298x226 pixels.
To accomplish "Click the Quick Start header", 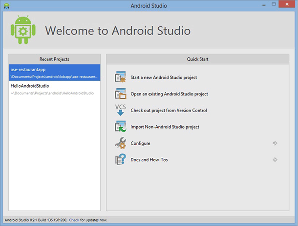I will tap(198, 59).
